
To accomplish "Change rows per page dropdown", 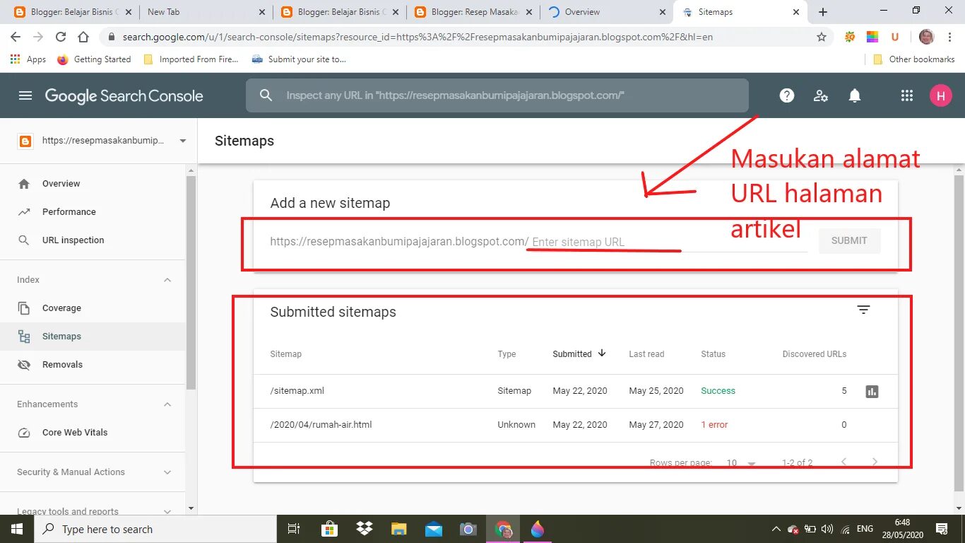I will point(742,463).
